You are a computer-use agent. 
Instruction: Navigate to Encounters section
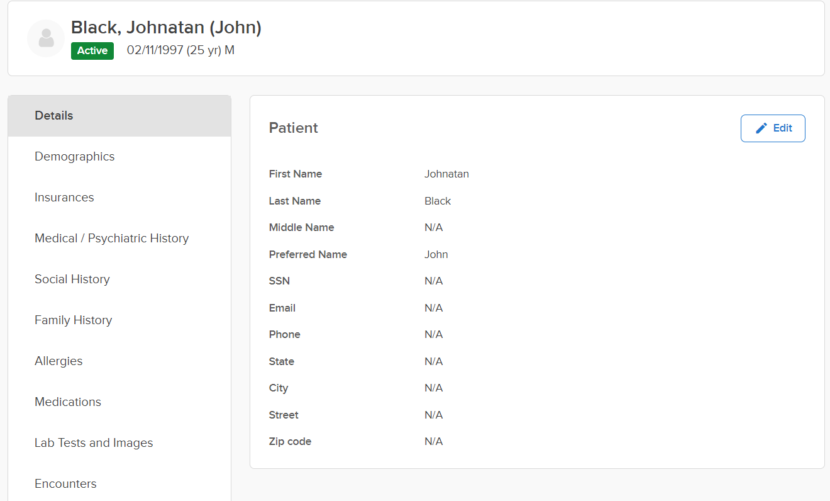[65, 484]
